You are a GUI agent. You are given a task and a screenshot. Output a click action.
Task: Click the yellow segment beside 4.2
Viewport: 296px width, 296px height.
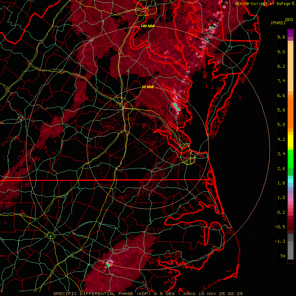[x=290, y=141]
